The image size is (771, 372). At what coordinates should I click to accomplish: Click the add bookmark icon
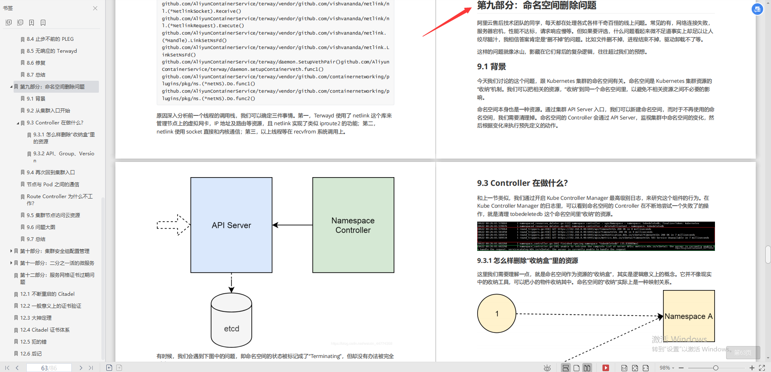coord(31,23)
